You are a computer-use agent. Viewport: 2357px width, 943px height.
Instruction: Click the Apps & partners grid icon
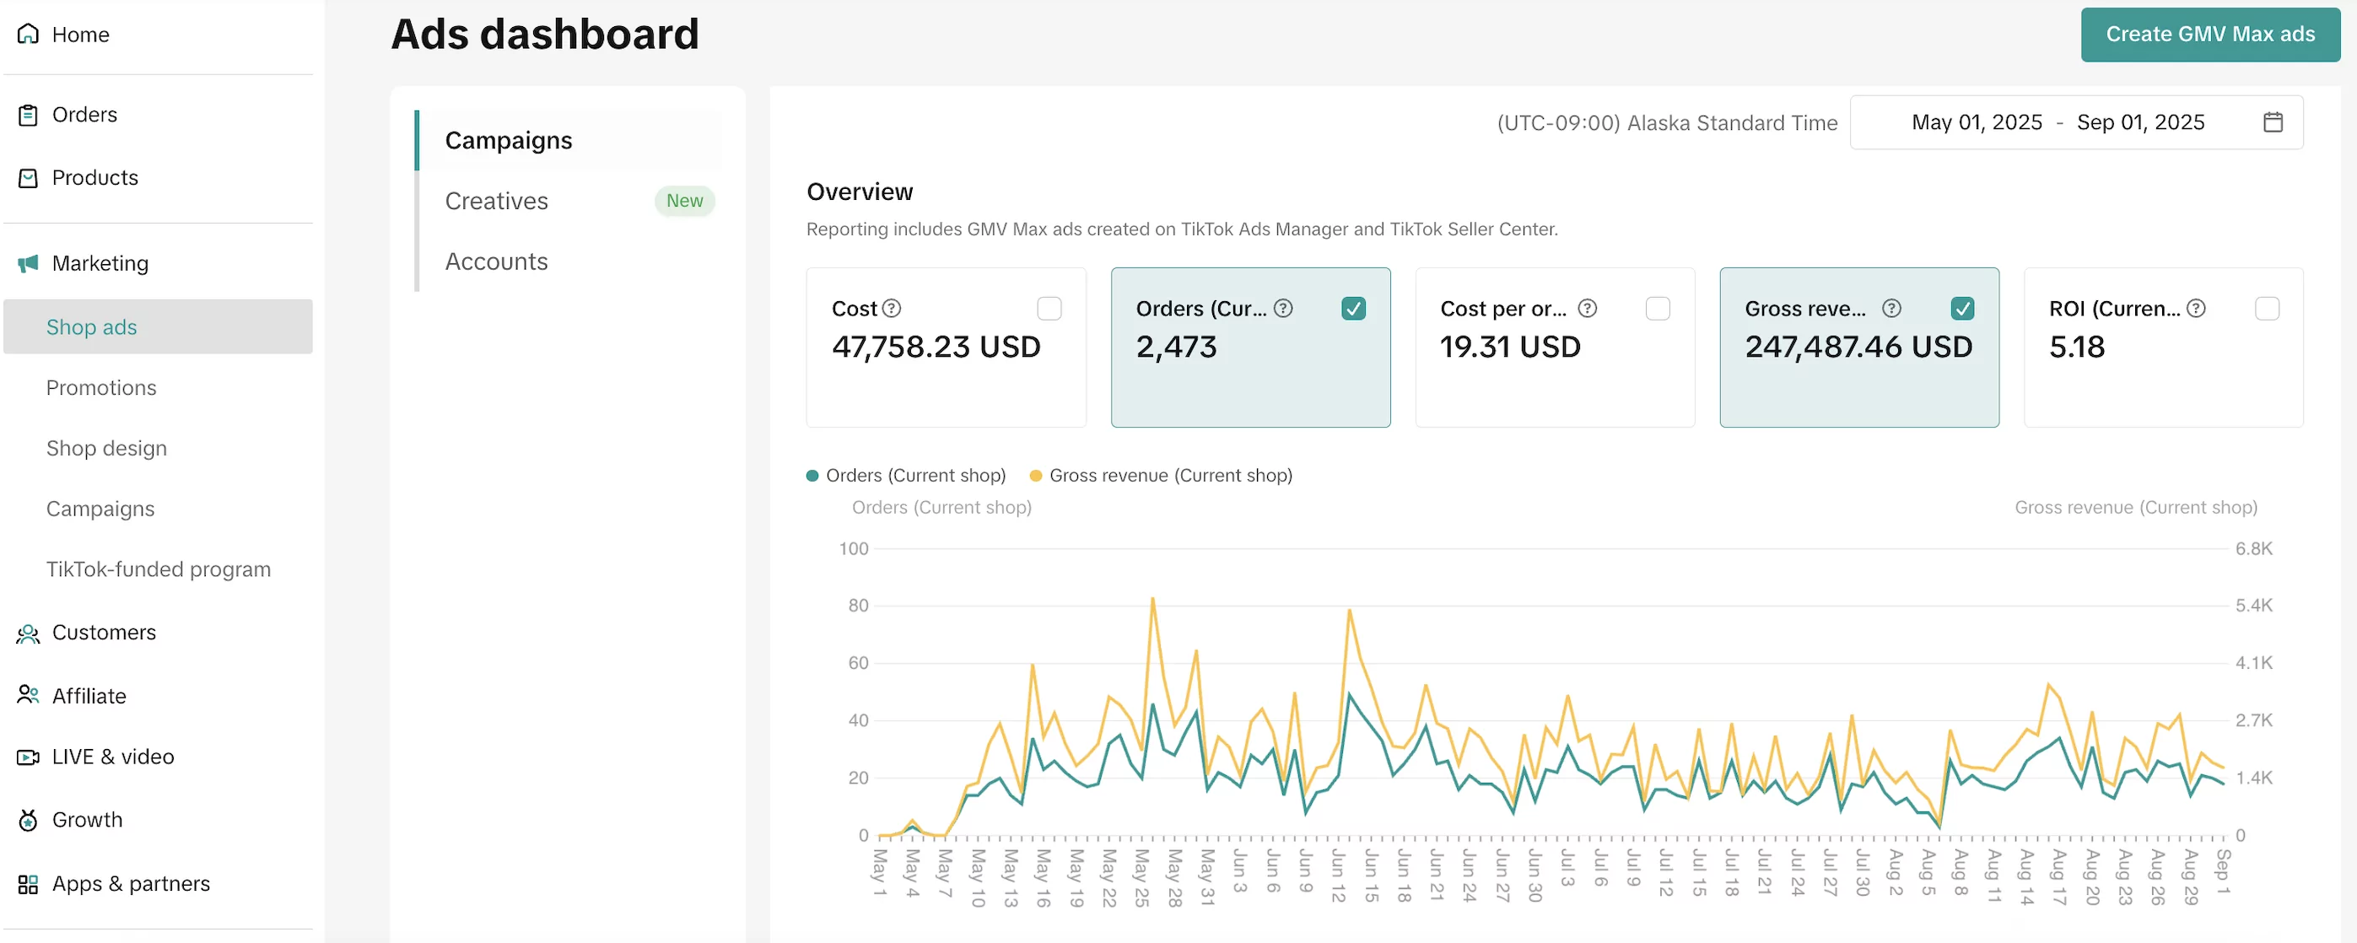(29, 885)
